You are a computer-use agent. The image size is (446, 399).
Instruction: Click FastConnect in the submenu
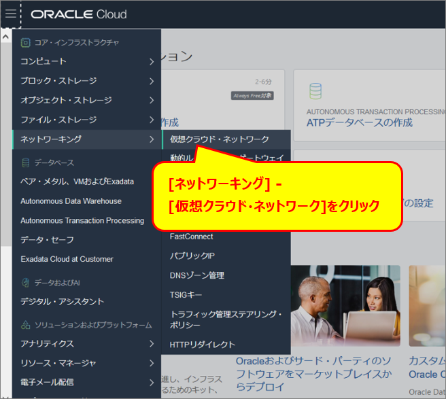[191, 237]
